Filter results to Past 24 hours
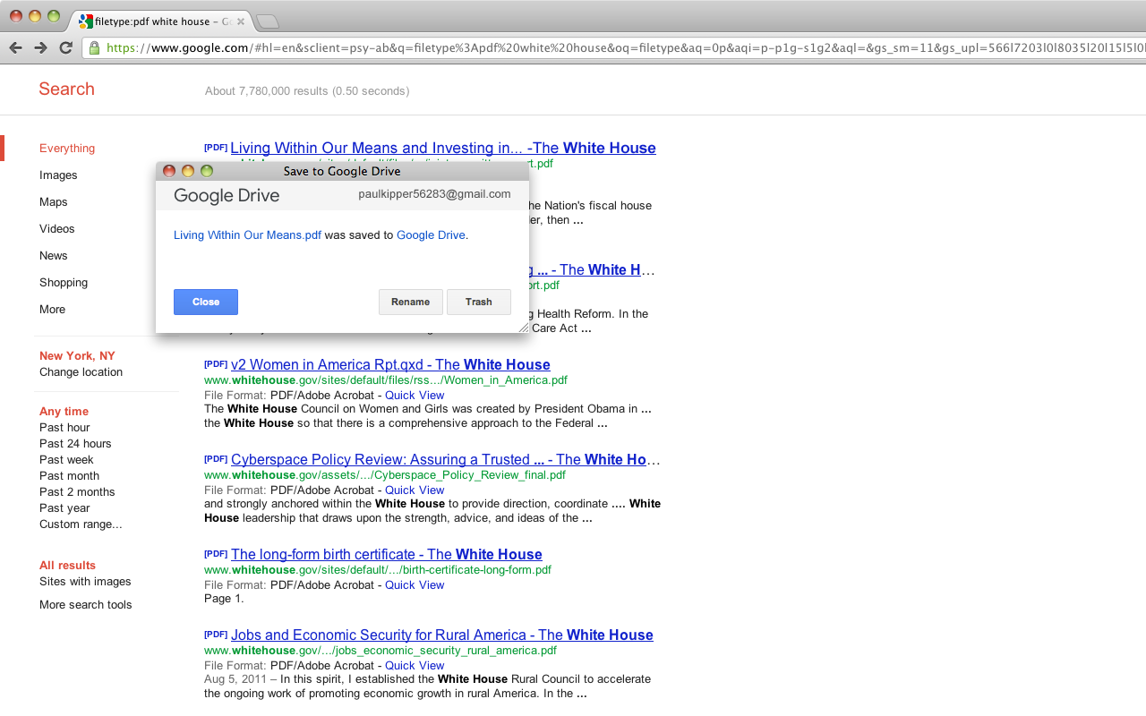Viewport: 1146px width, 716px height. 75,444
